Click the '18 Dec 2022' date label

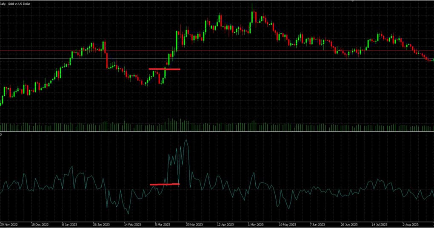point(40,225)
